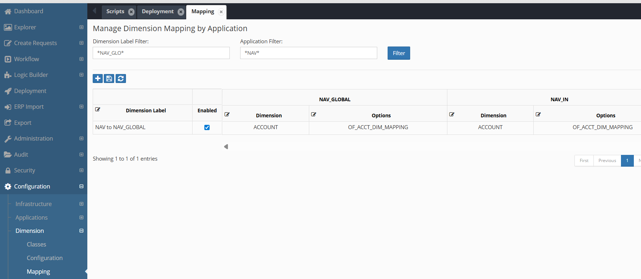Go to Previous page in pagination
The image size is (641, 279).
(x=607, y=161)
